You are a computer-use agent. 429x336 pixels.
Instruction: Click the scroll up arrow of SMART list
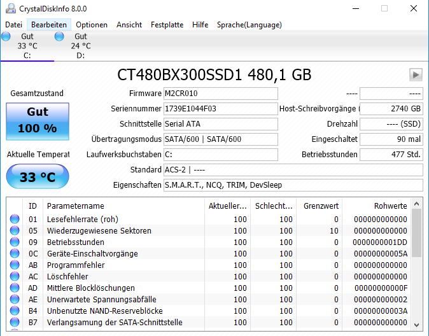click(x=417, y=204)
